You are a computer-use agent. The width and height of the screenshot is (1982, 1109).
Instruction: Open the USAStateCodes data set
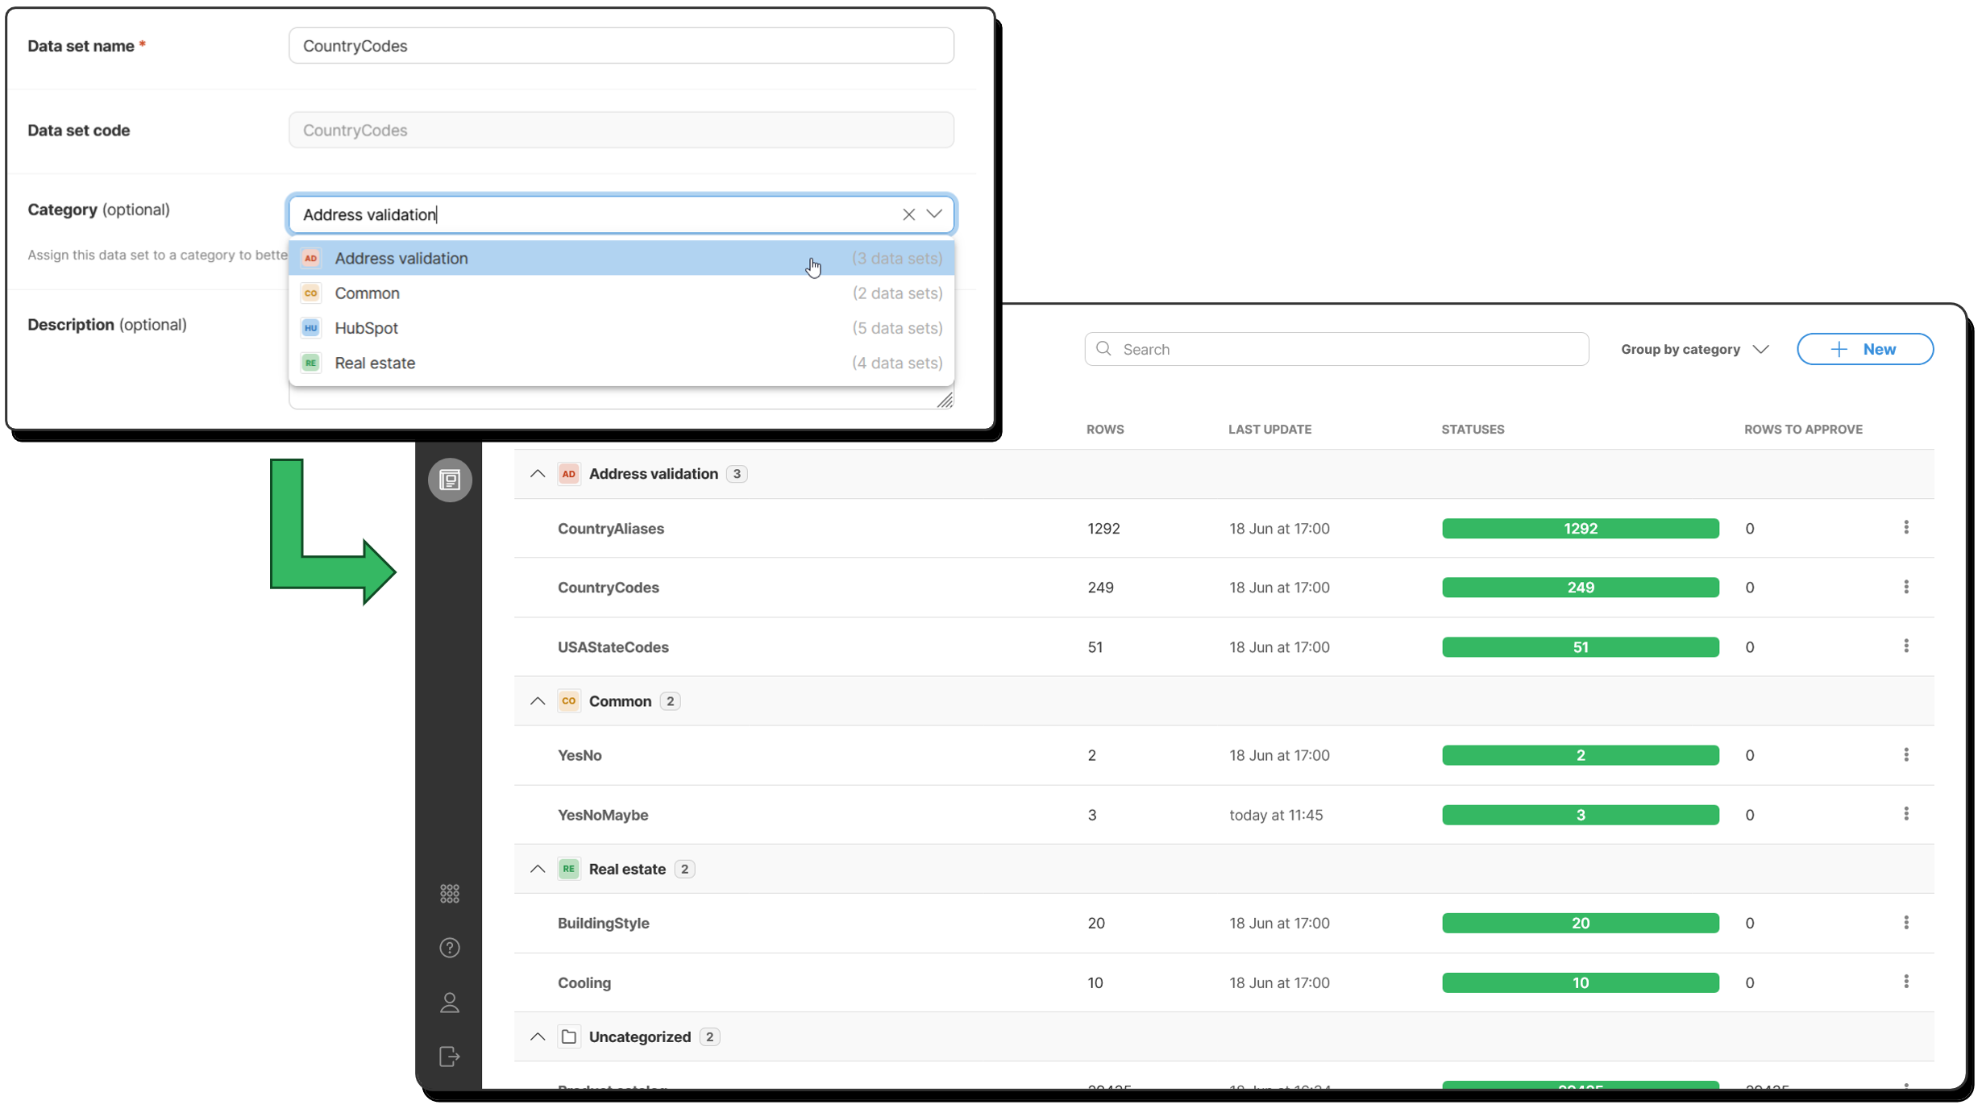[x=613, y=647]
